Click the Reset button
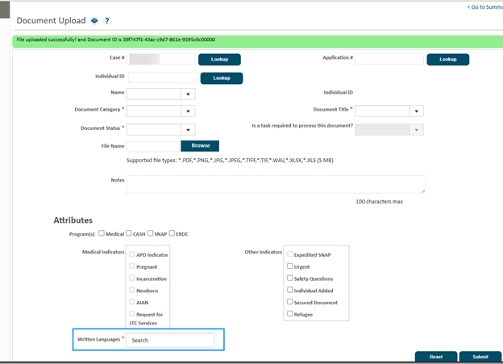The width and height of the screenshot is (503, 364). 436,357
